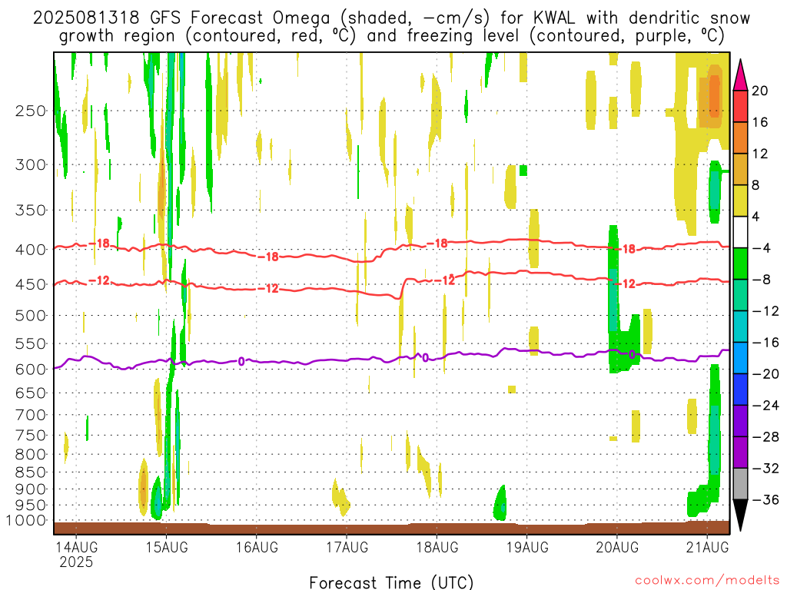Click the Forecast Time (UTC) axis label

click(x=391, y=582)
